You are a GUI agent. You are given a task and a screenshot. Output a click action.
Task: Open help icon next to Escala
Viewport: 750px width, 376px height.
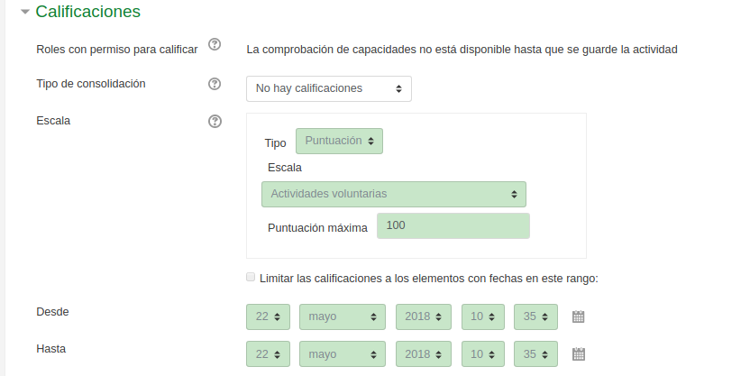215,121
